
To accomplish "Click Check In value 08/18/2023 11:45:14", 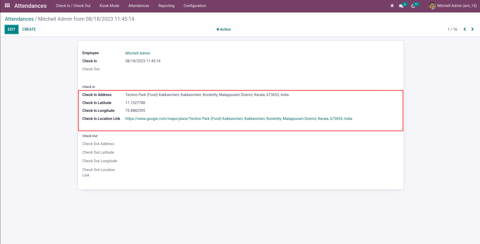I will click(x=143, y=61).
